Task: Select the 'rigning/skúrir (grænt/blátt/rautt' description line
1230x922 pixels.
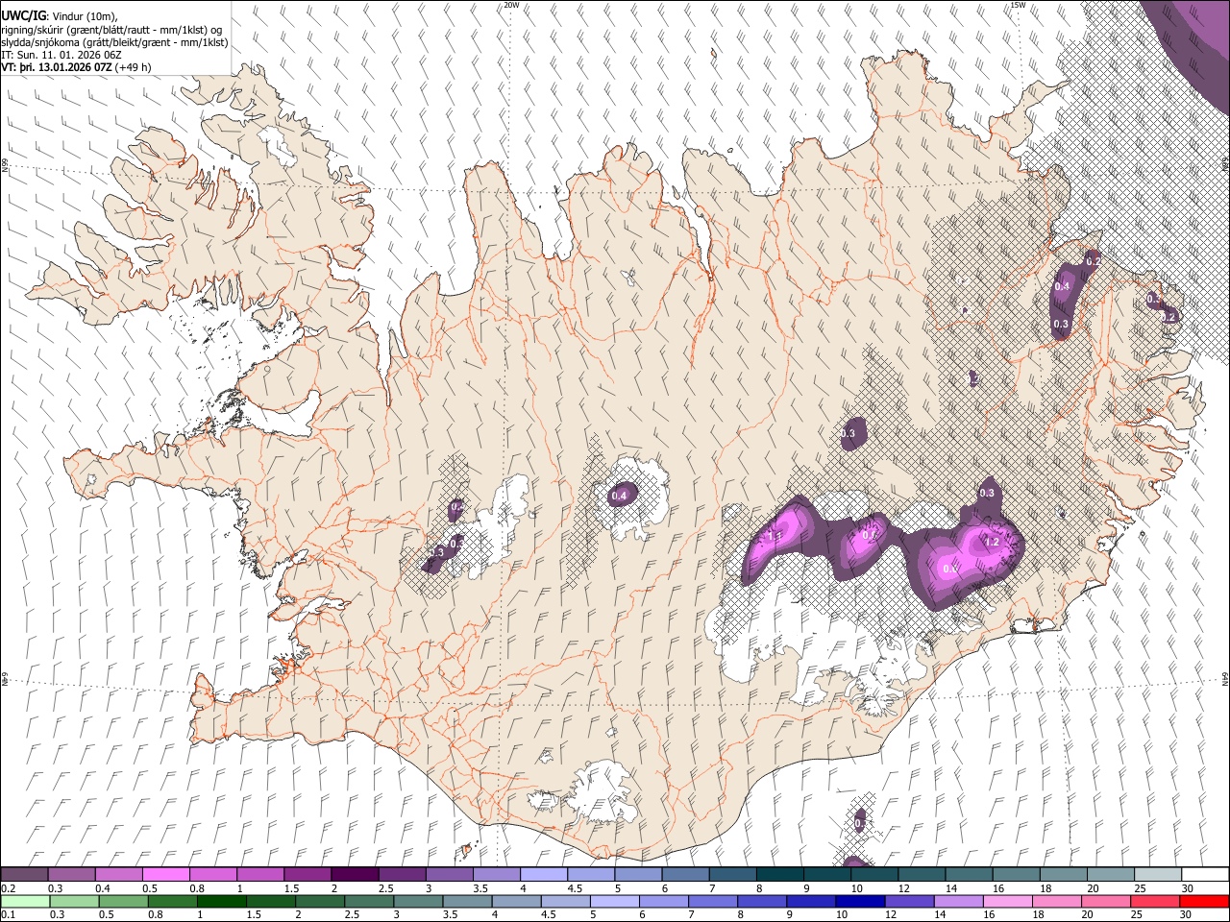Action: click(x=111, y=30)
